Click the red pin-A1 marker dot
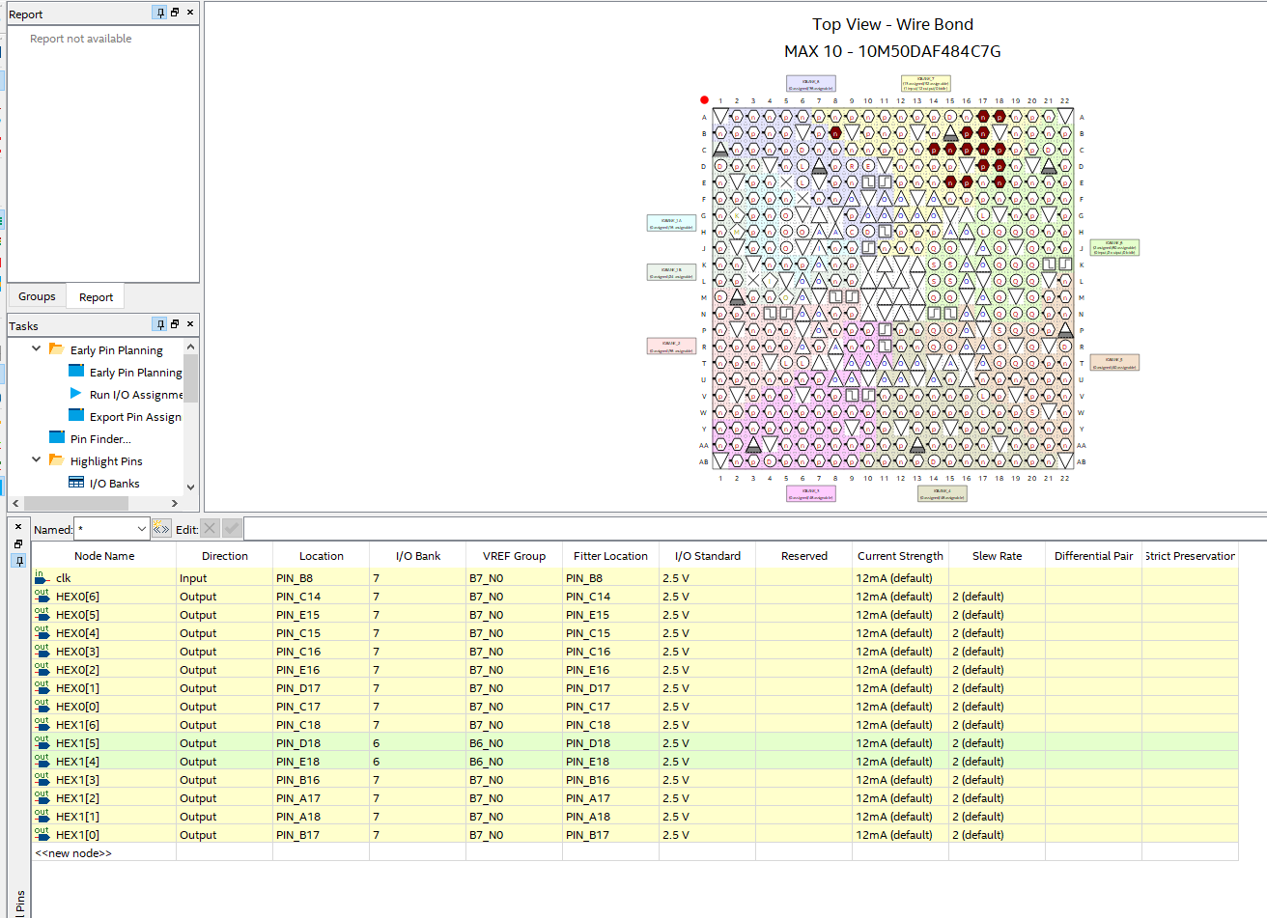The image size is (1267, 918). (704, 99)
